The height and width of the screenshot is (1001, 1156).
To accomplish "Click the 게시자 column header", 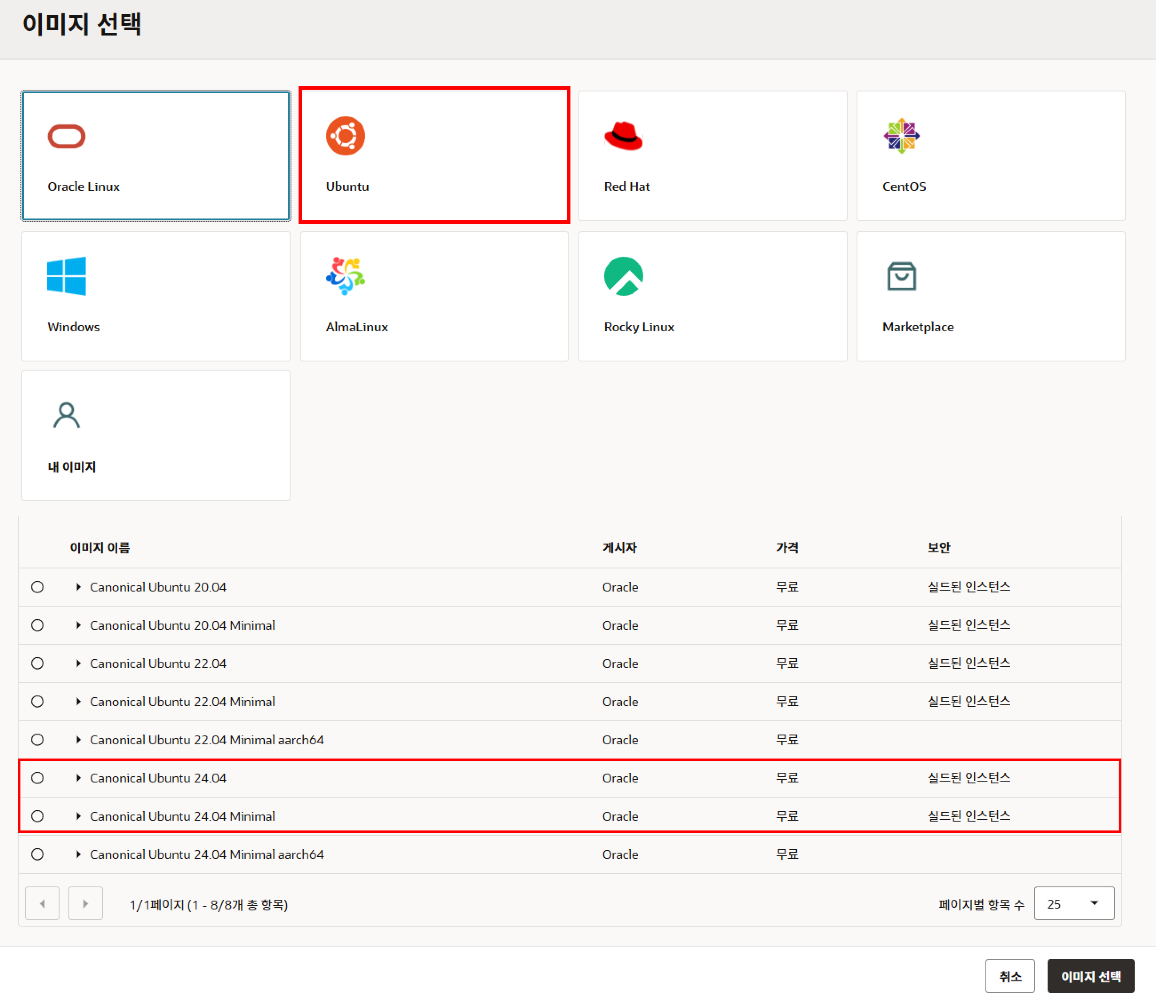I will click(x=619, y=548).
